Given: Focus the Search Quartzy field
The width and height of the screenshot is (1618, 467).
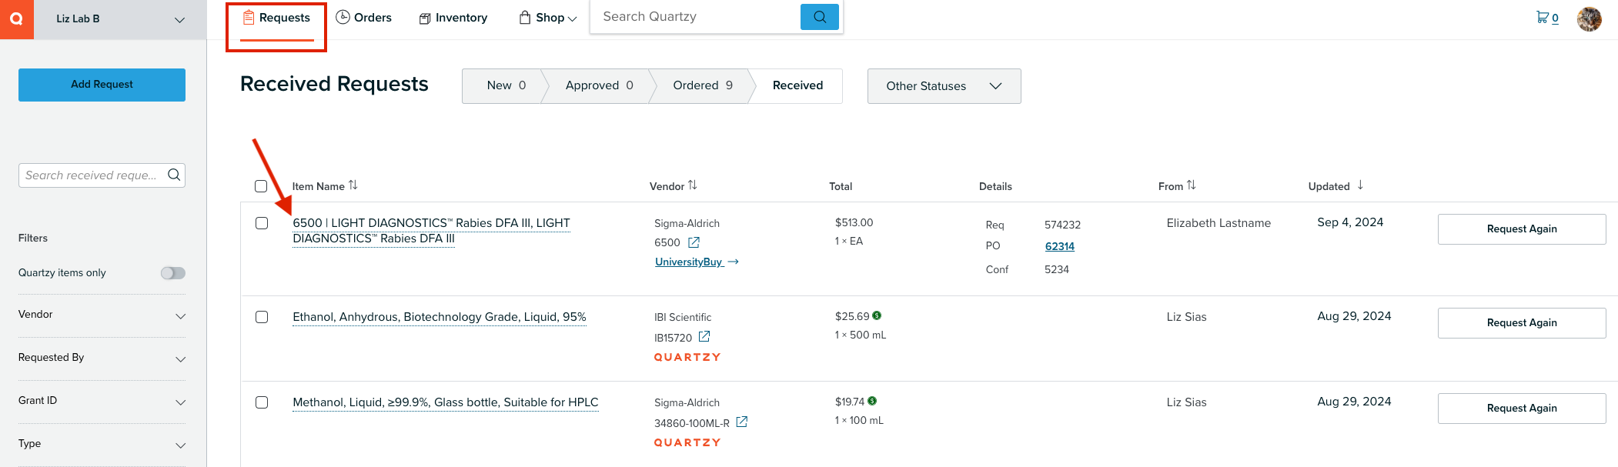Looking at the screenshot, I should 697,17.
